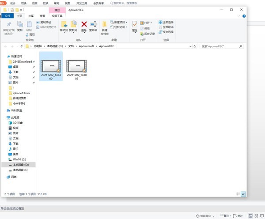Click Copy path button
Image resolution: width=265 pixels, height=219 pixels.
point(44,23)
